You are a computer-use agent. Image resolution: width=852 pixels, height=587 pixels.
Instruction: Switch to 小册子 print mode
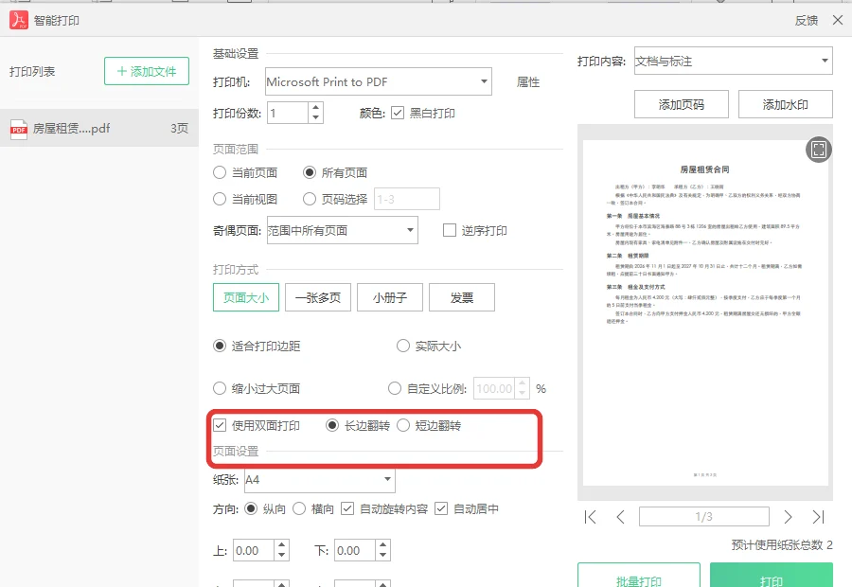[390, 297]
